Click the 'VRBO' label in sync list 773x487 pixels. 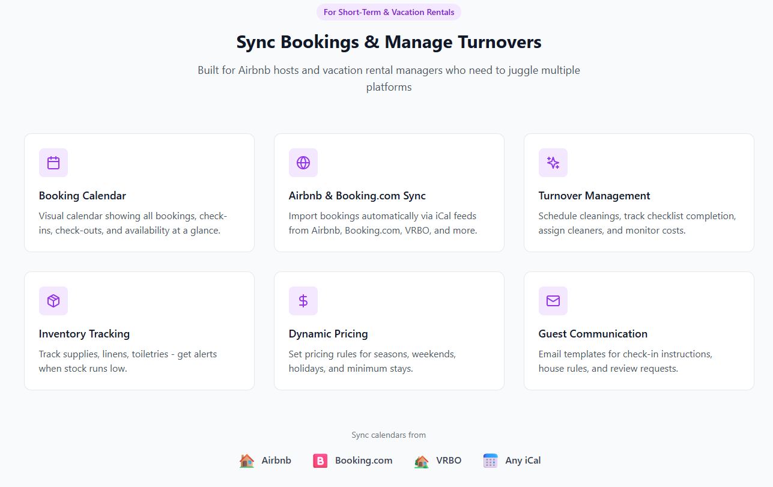tap(449, 461)
